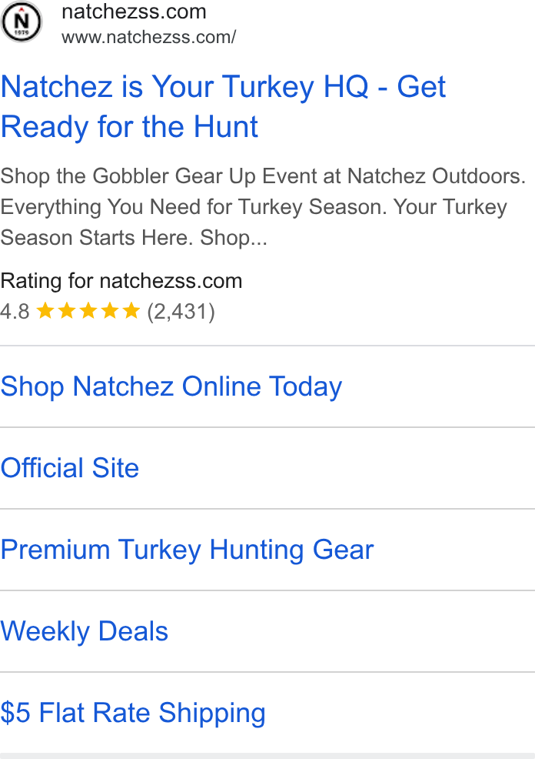Click the Rating for natchezss.com label
The width and height of the screenshot is (535, 759).
[x=121, y=281]
